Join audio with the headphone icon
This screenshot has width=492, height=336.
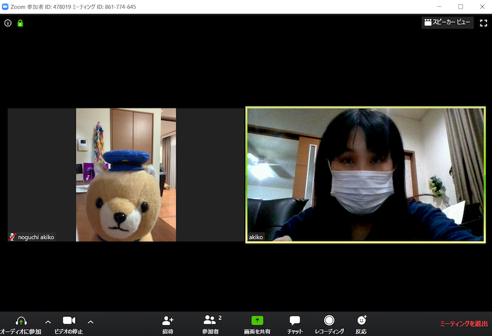21,321
